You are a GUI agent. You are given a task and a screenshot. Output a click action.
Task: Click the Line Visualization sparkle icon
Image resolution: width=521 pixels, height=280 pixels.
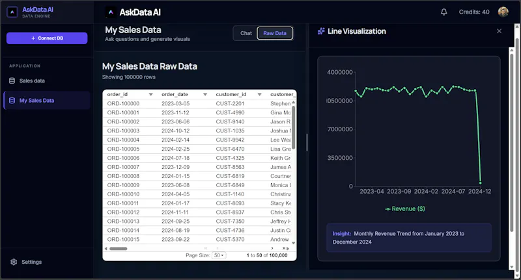tap(321, 31)
